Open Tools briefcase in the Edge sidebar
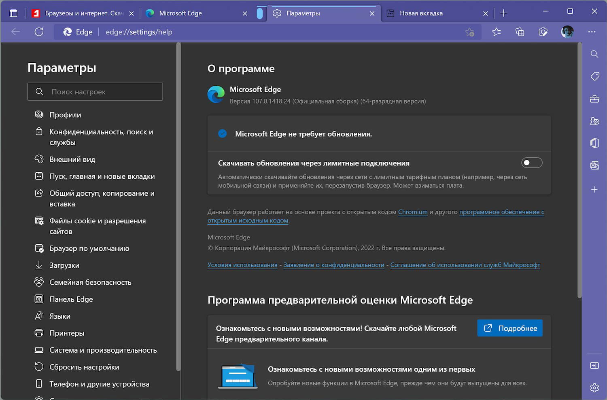 [x=594, y=99]
